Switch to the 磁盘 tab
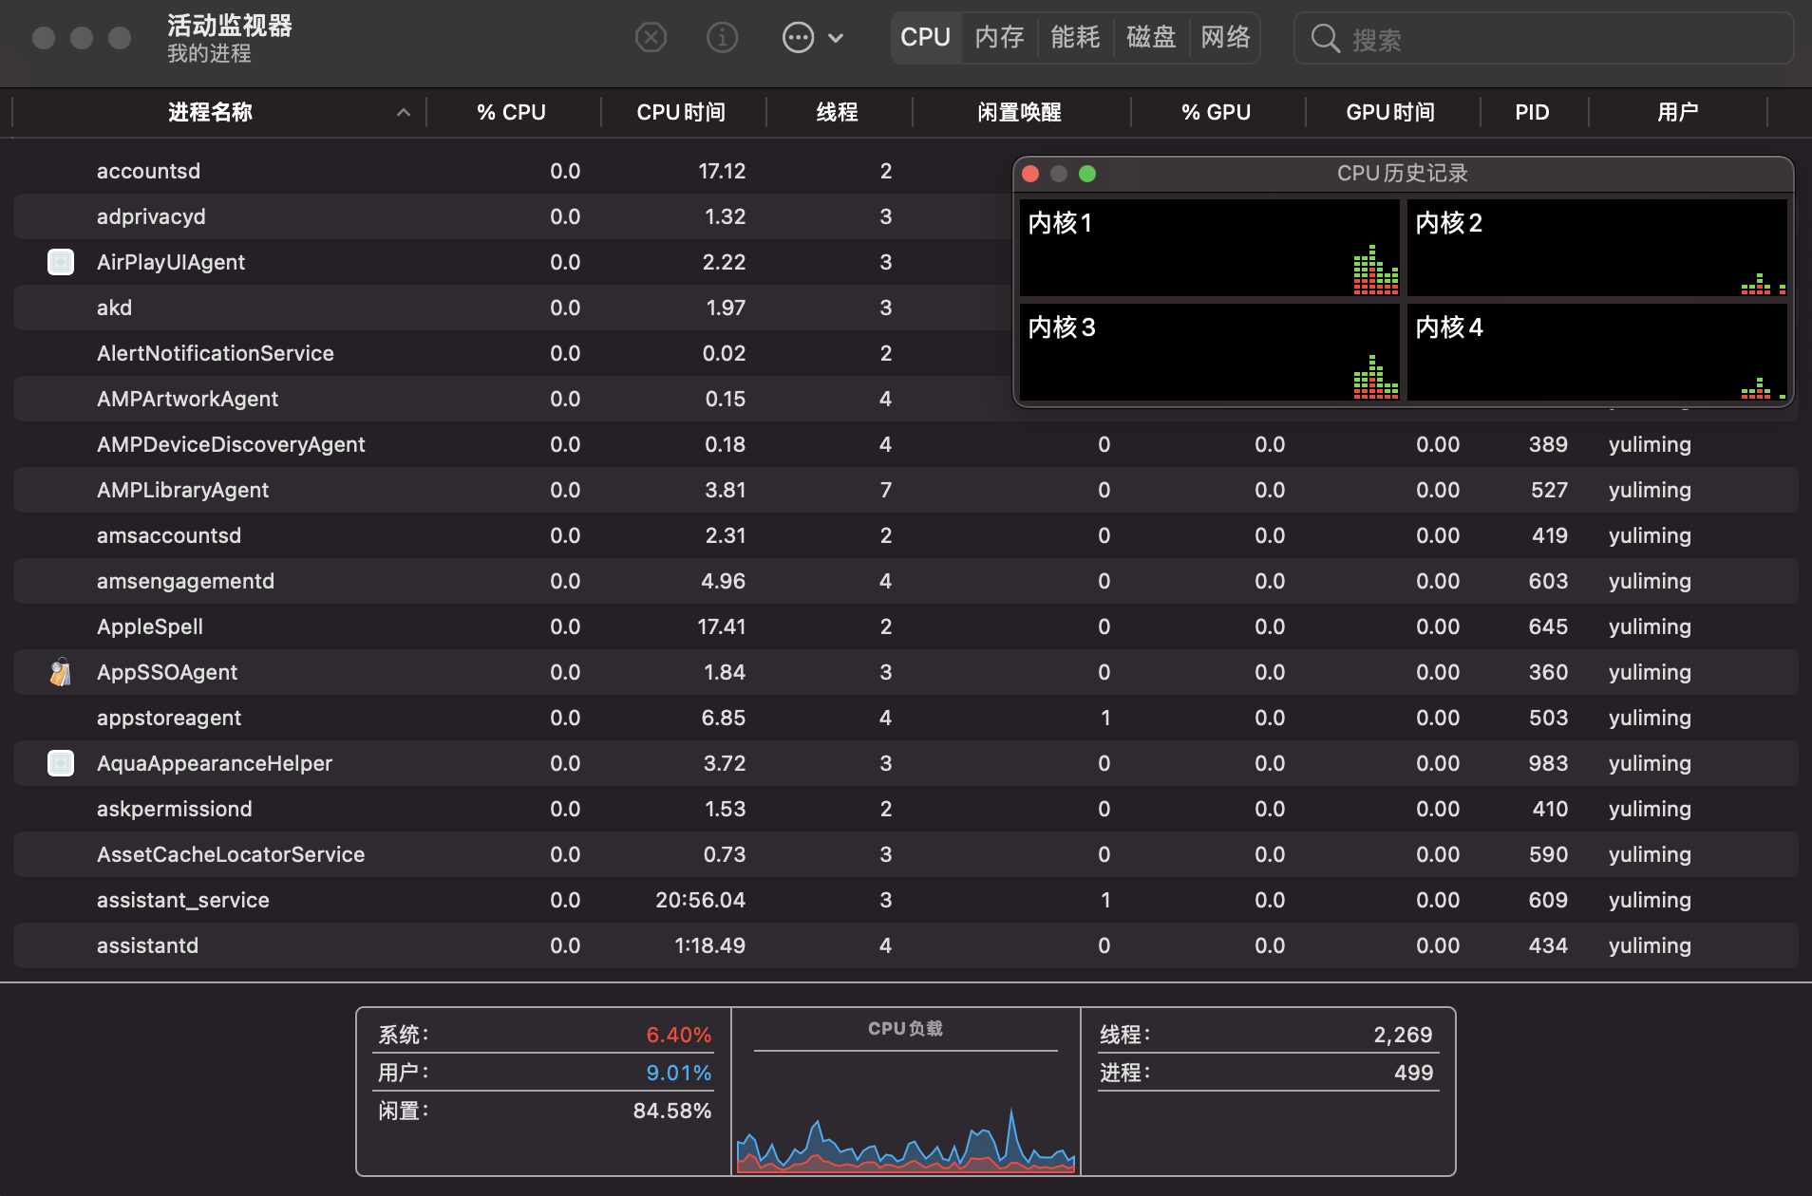 pyautogui.click(x=1151, y=38)
